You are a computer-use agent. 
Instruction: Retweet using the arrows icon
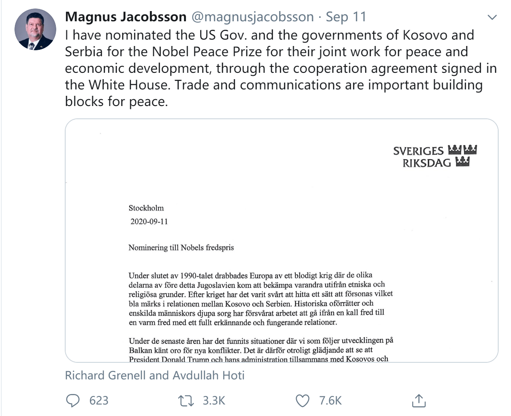[x=186, y=401]
